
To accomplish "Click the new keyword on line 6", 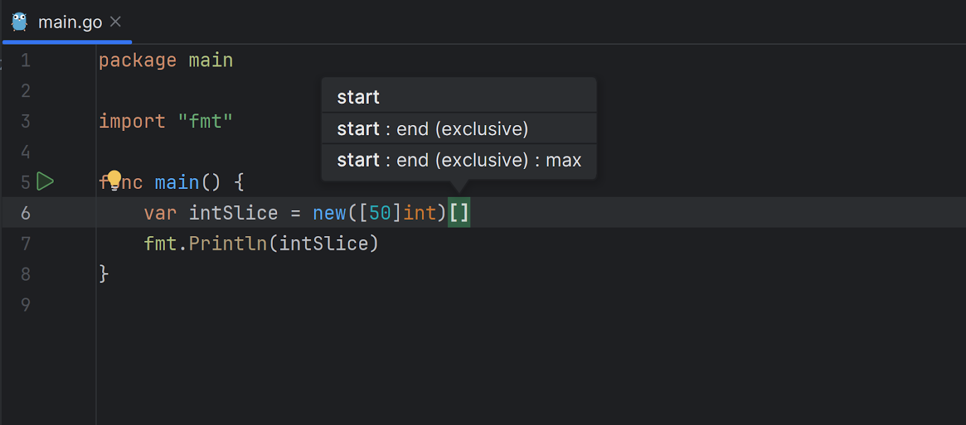I will coord(329,213).
